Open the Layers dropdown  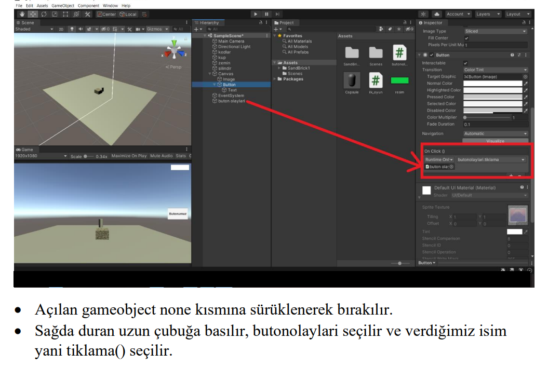[487, 14]
